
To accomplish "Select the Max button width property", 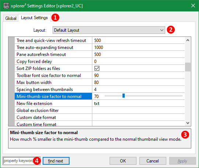I will [53, 83].
